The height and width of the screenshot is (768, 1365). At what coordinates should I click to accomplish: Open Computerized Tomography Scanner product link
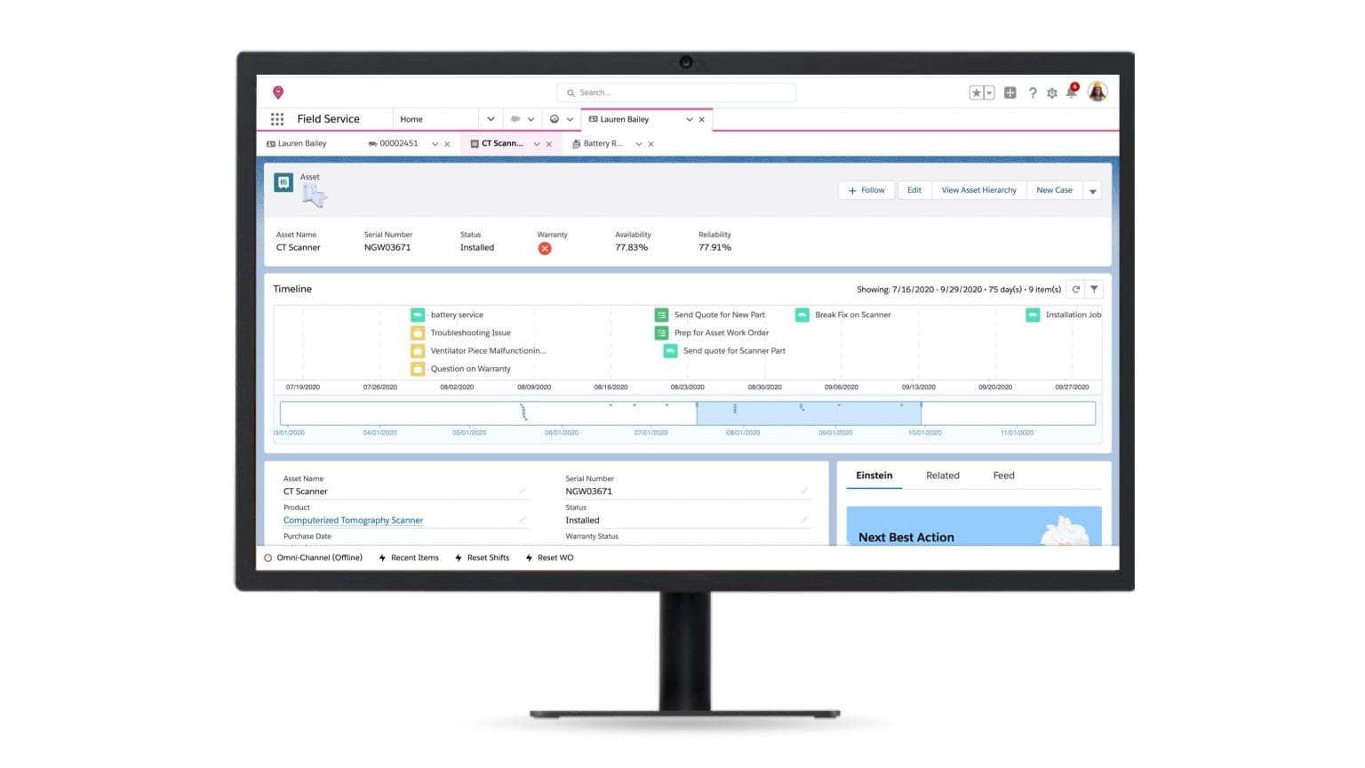[x=353, y=521]
